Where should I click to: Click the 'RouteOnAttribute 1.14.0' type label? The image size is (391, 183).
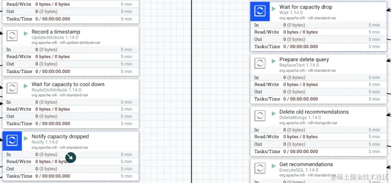(x=56, y=90)
